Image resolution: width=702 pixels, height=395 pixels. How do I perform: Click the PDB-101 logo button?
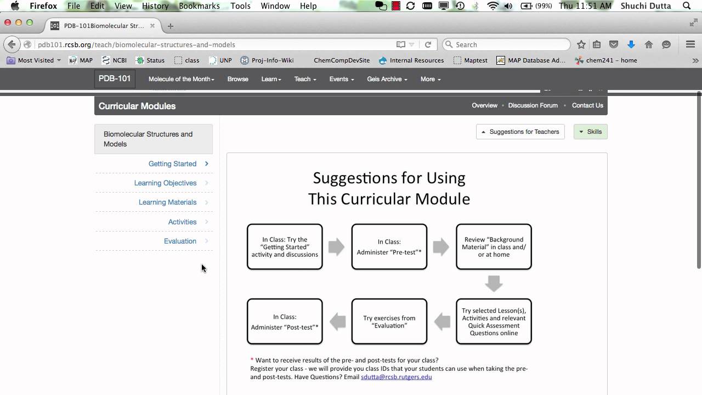[x=115, y=78]
